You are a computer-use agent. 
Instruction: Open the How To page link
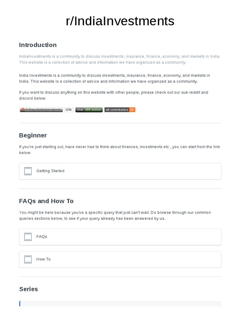(43, 259)
